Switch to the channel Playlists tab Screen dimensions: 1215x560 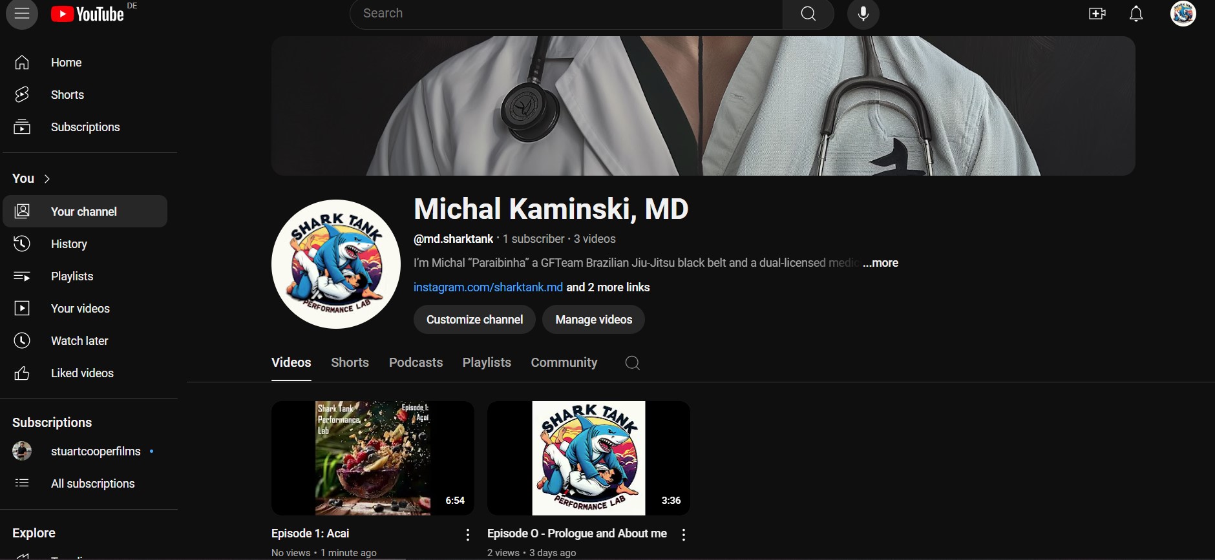pyautogui.click(x=487, y=363)
